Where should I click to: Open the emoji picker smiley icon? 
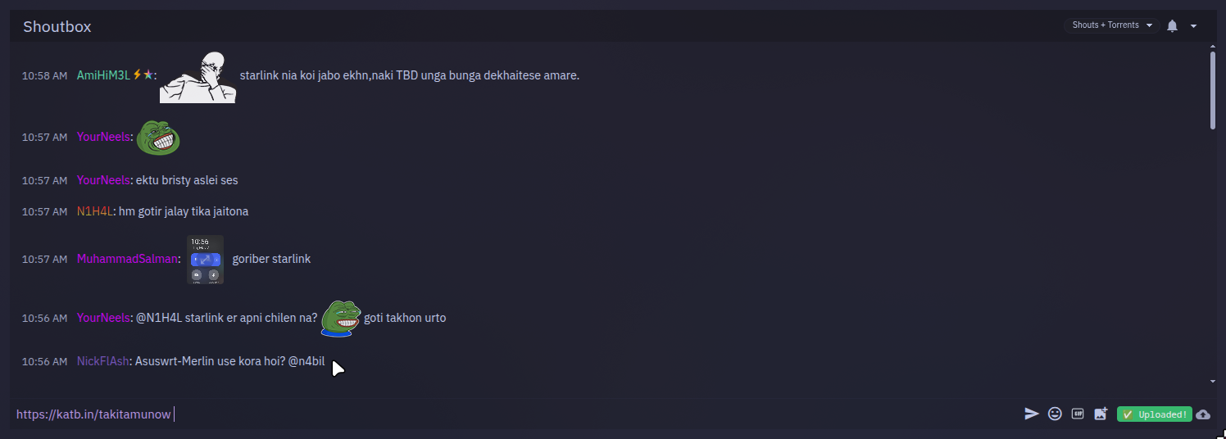coord(1055,414)
